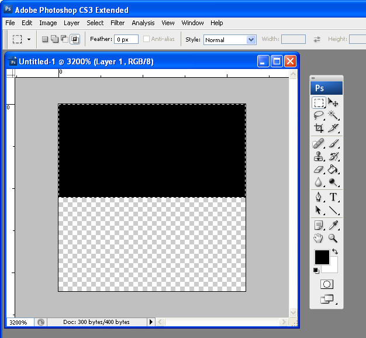
Task: Click the vertical scrollbar up arrow
Action: (x=293, y=74)
